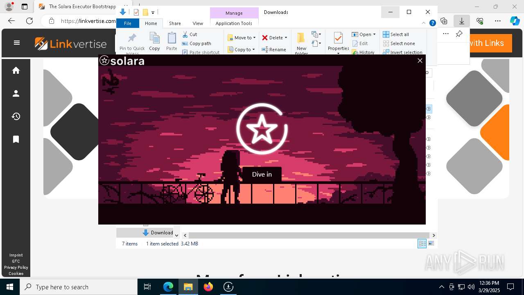Open the Copilot icon in Edge

click(515, 21)
